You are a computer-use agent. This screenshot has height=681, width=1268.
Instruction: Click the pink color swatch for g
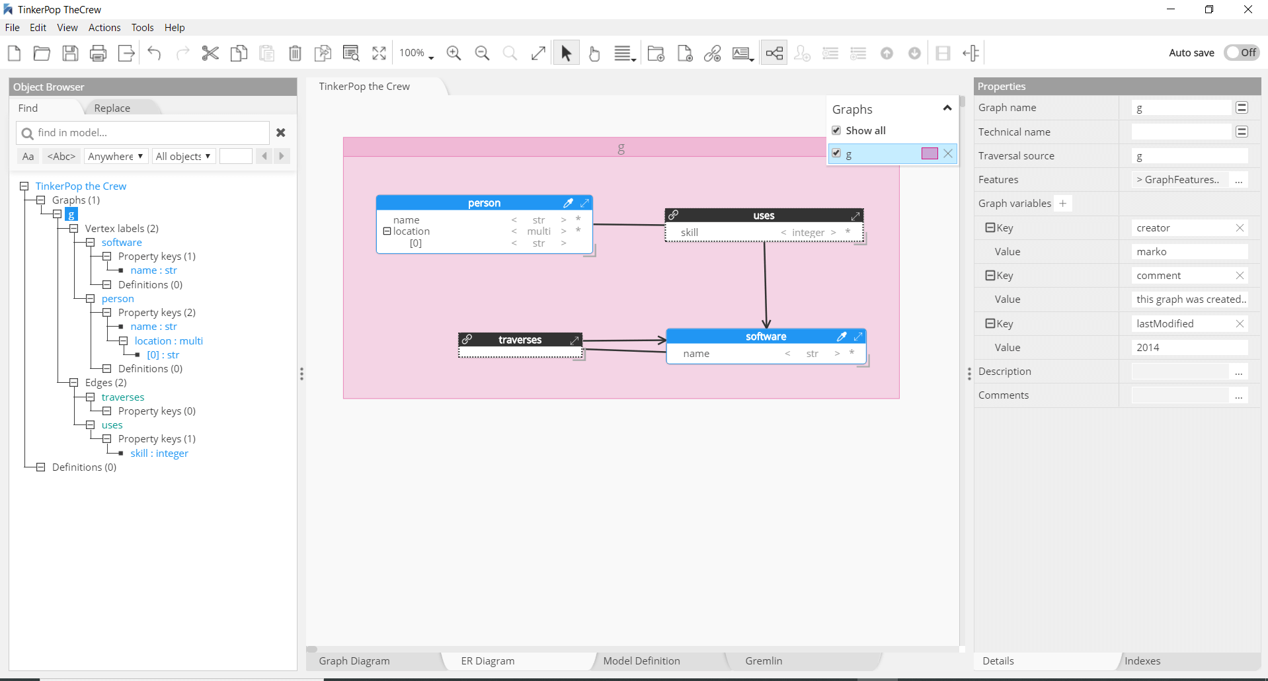(x=930, y=153)
